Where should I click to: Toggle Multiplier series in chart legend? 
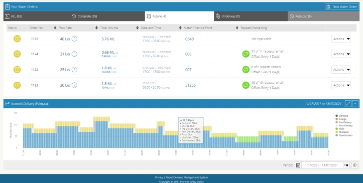pyautogui.click(x=342, y=132)
